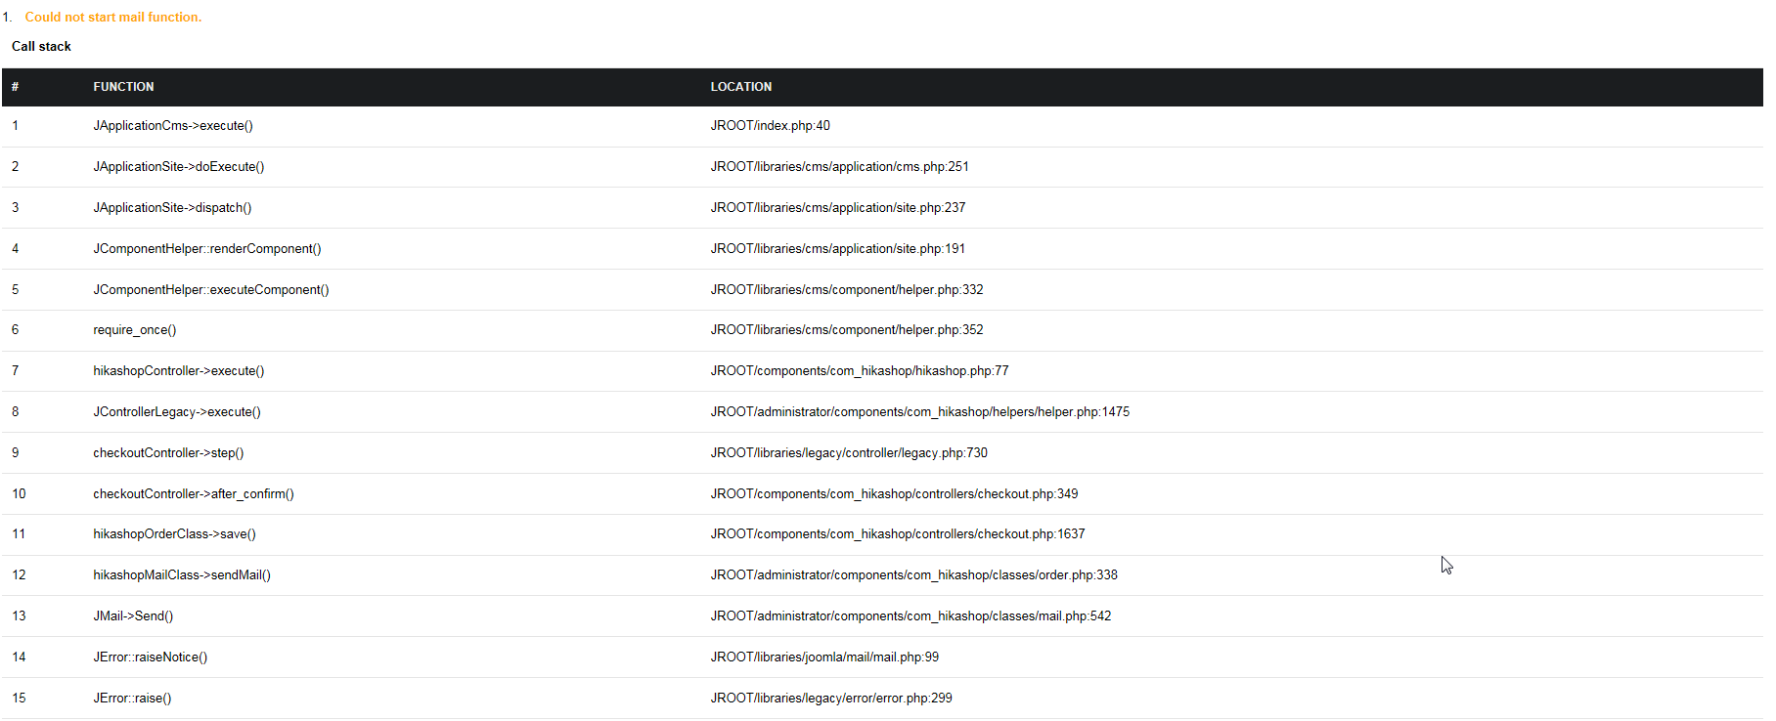Select the JApplicationSite->doExecute() entry

[x=178, y=167]
